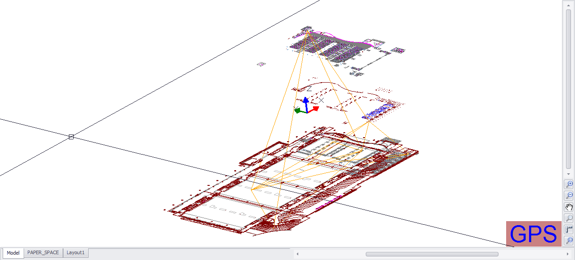
Task: Click the zoom in magnifier icon
Action: click(569, 184)
